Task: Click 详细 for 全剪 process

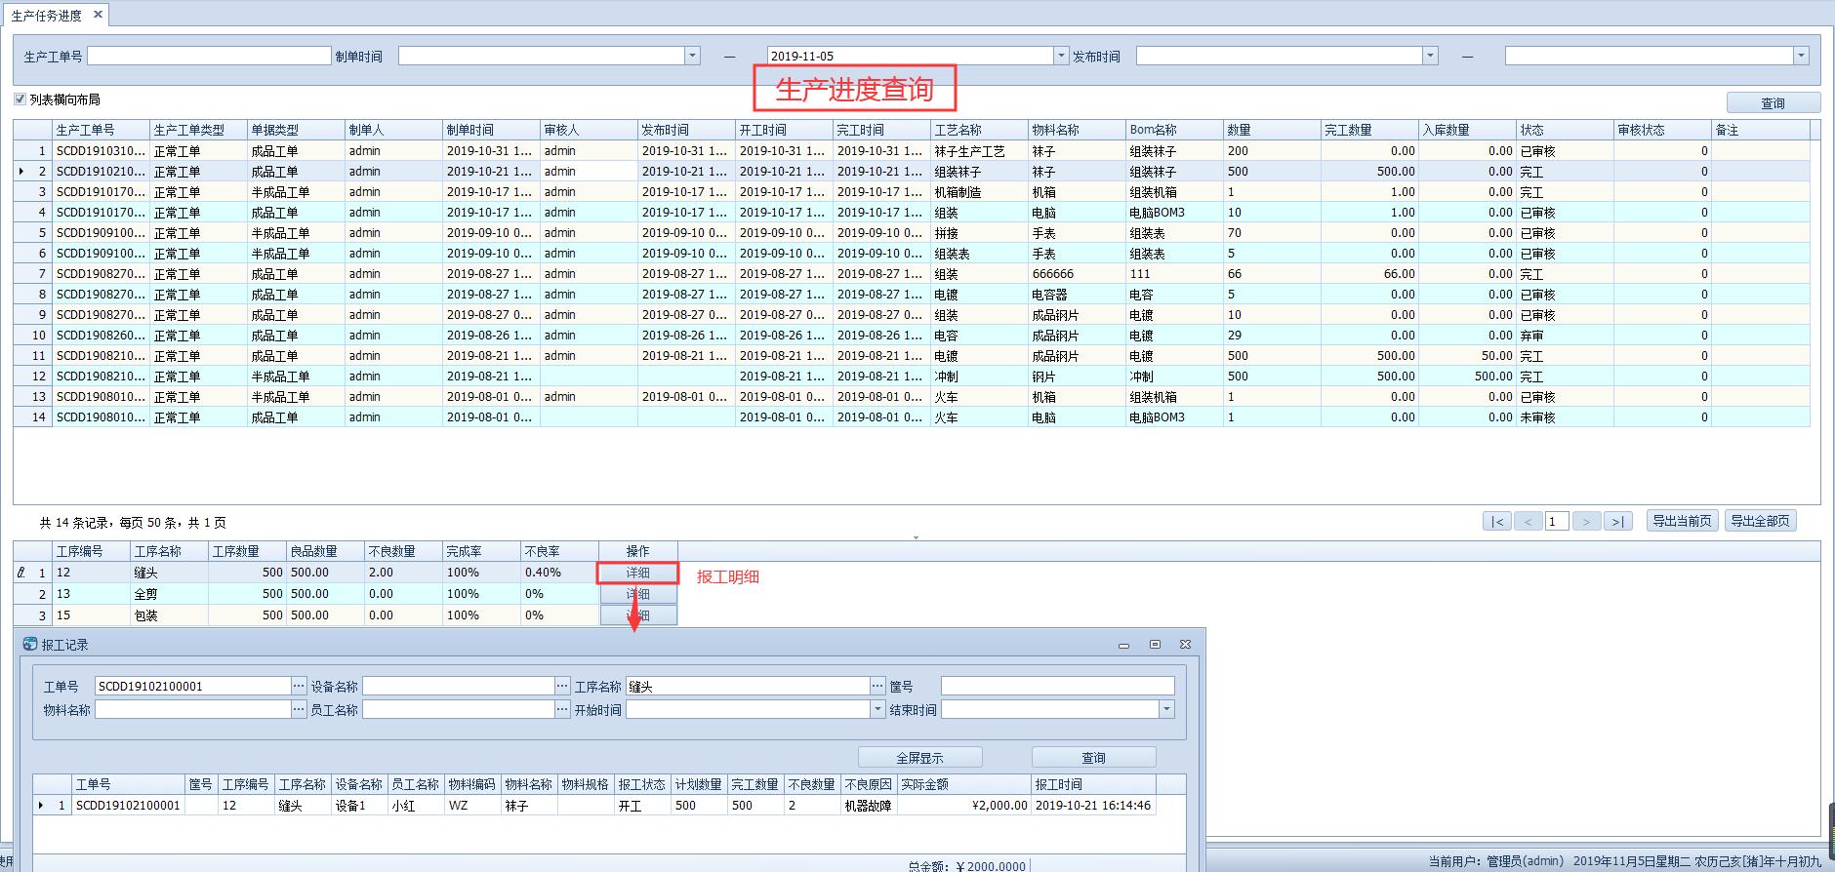Action: point(637,594)
